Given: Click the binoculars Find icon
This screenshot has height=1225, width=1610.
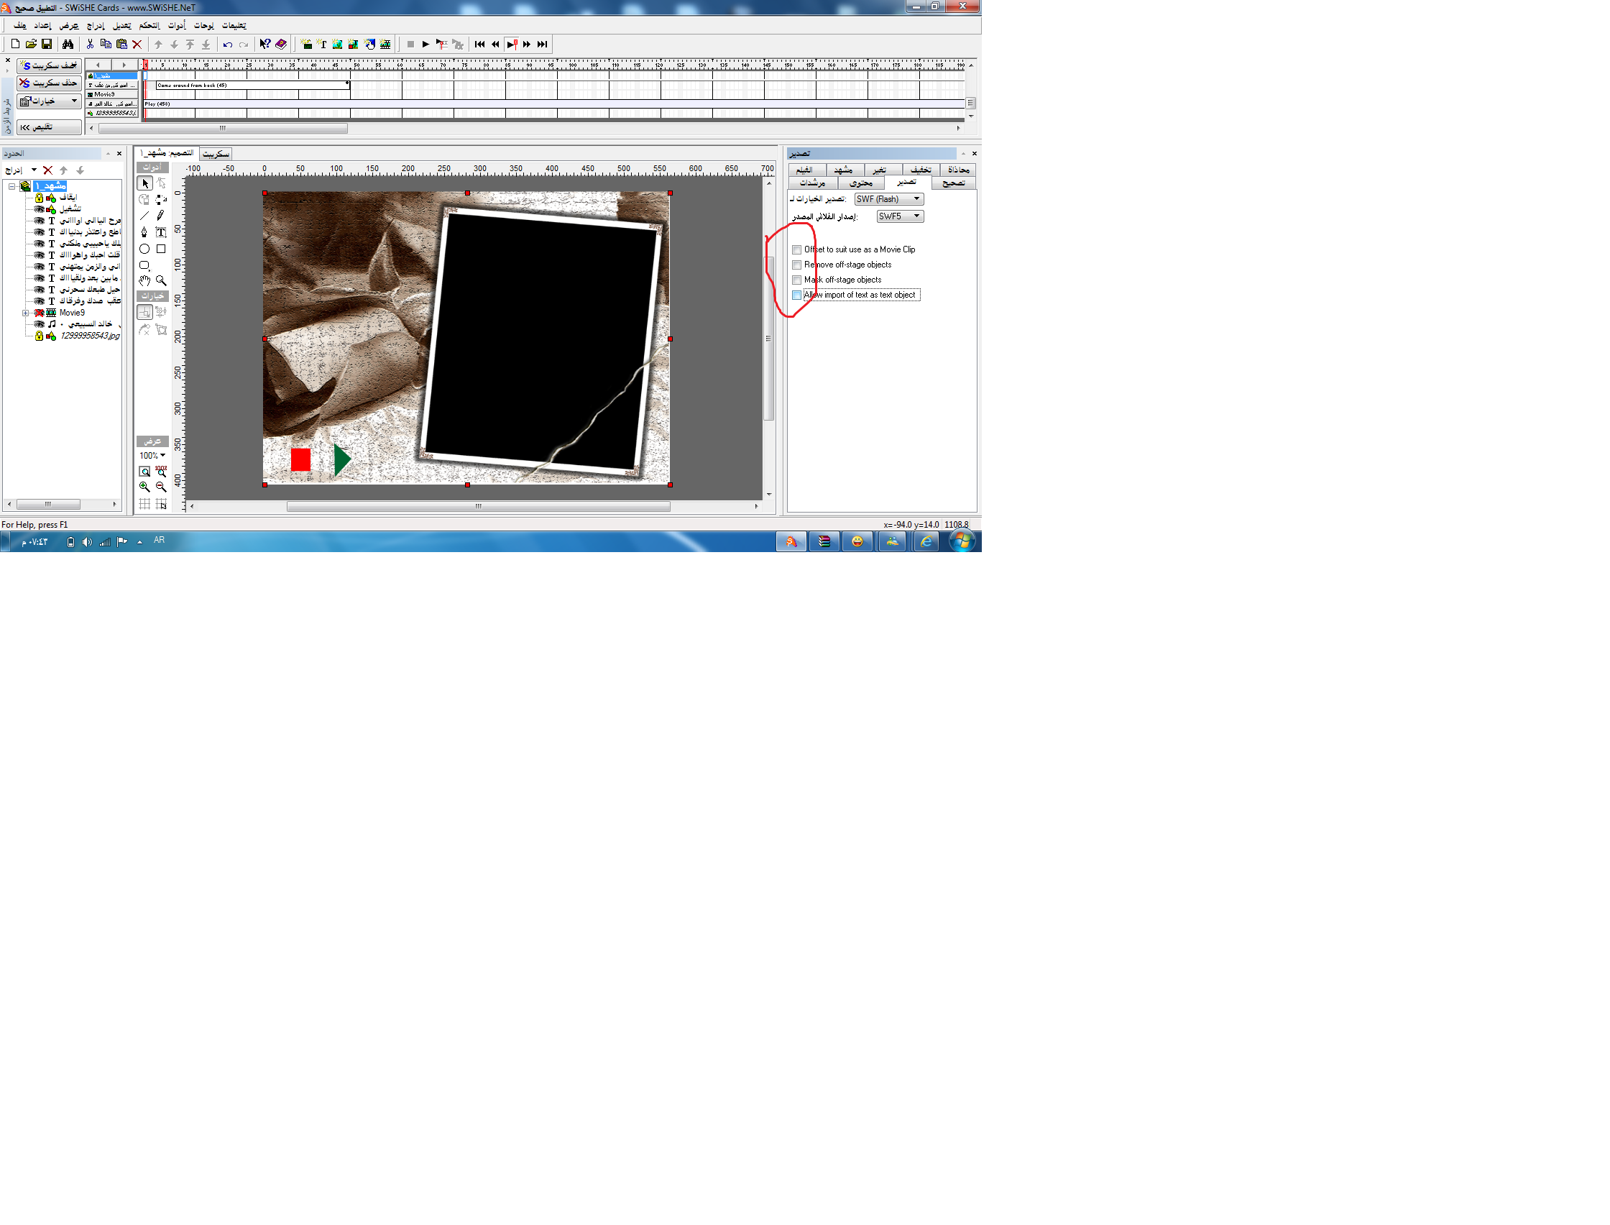Looking at the screenshot, I should coord(68,45).
